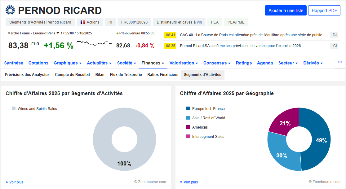The height and width of the screenshot is (189, 346).
Task: Click the Intersegment Sales legend swatch
Action: [188, 136]
